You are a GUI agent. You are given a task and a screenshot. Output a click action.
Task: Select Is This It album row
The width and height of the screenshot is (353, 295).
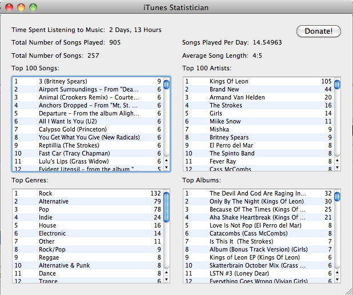[x=259, y=241]
